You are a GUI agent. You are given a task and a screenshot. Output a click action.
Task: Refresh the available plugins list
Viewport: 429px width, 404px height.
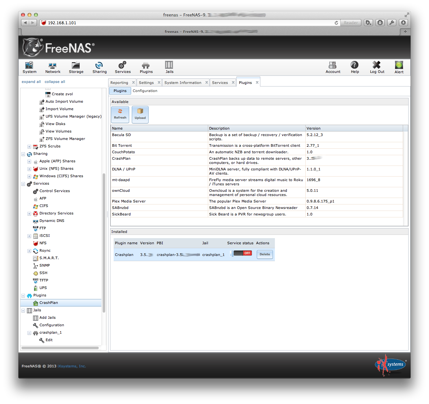[120, 114]
